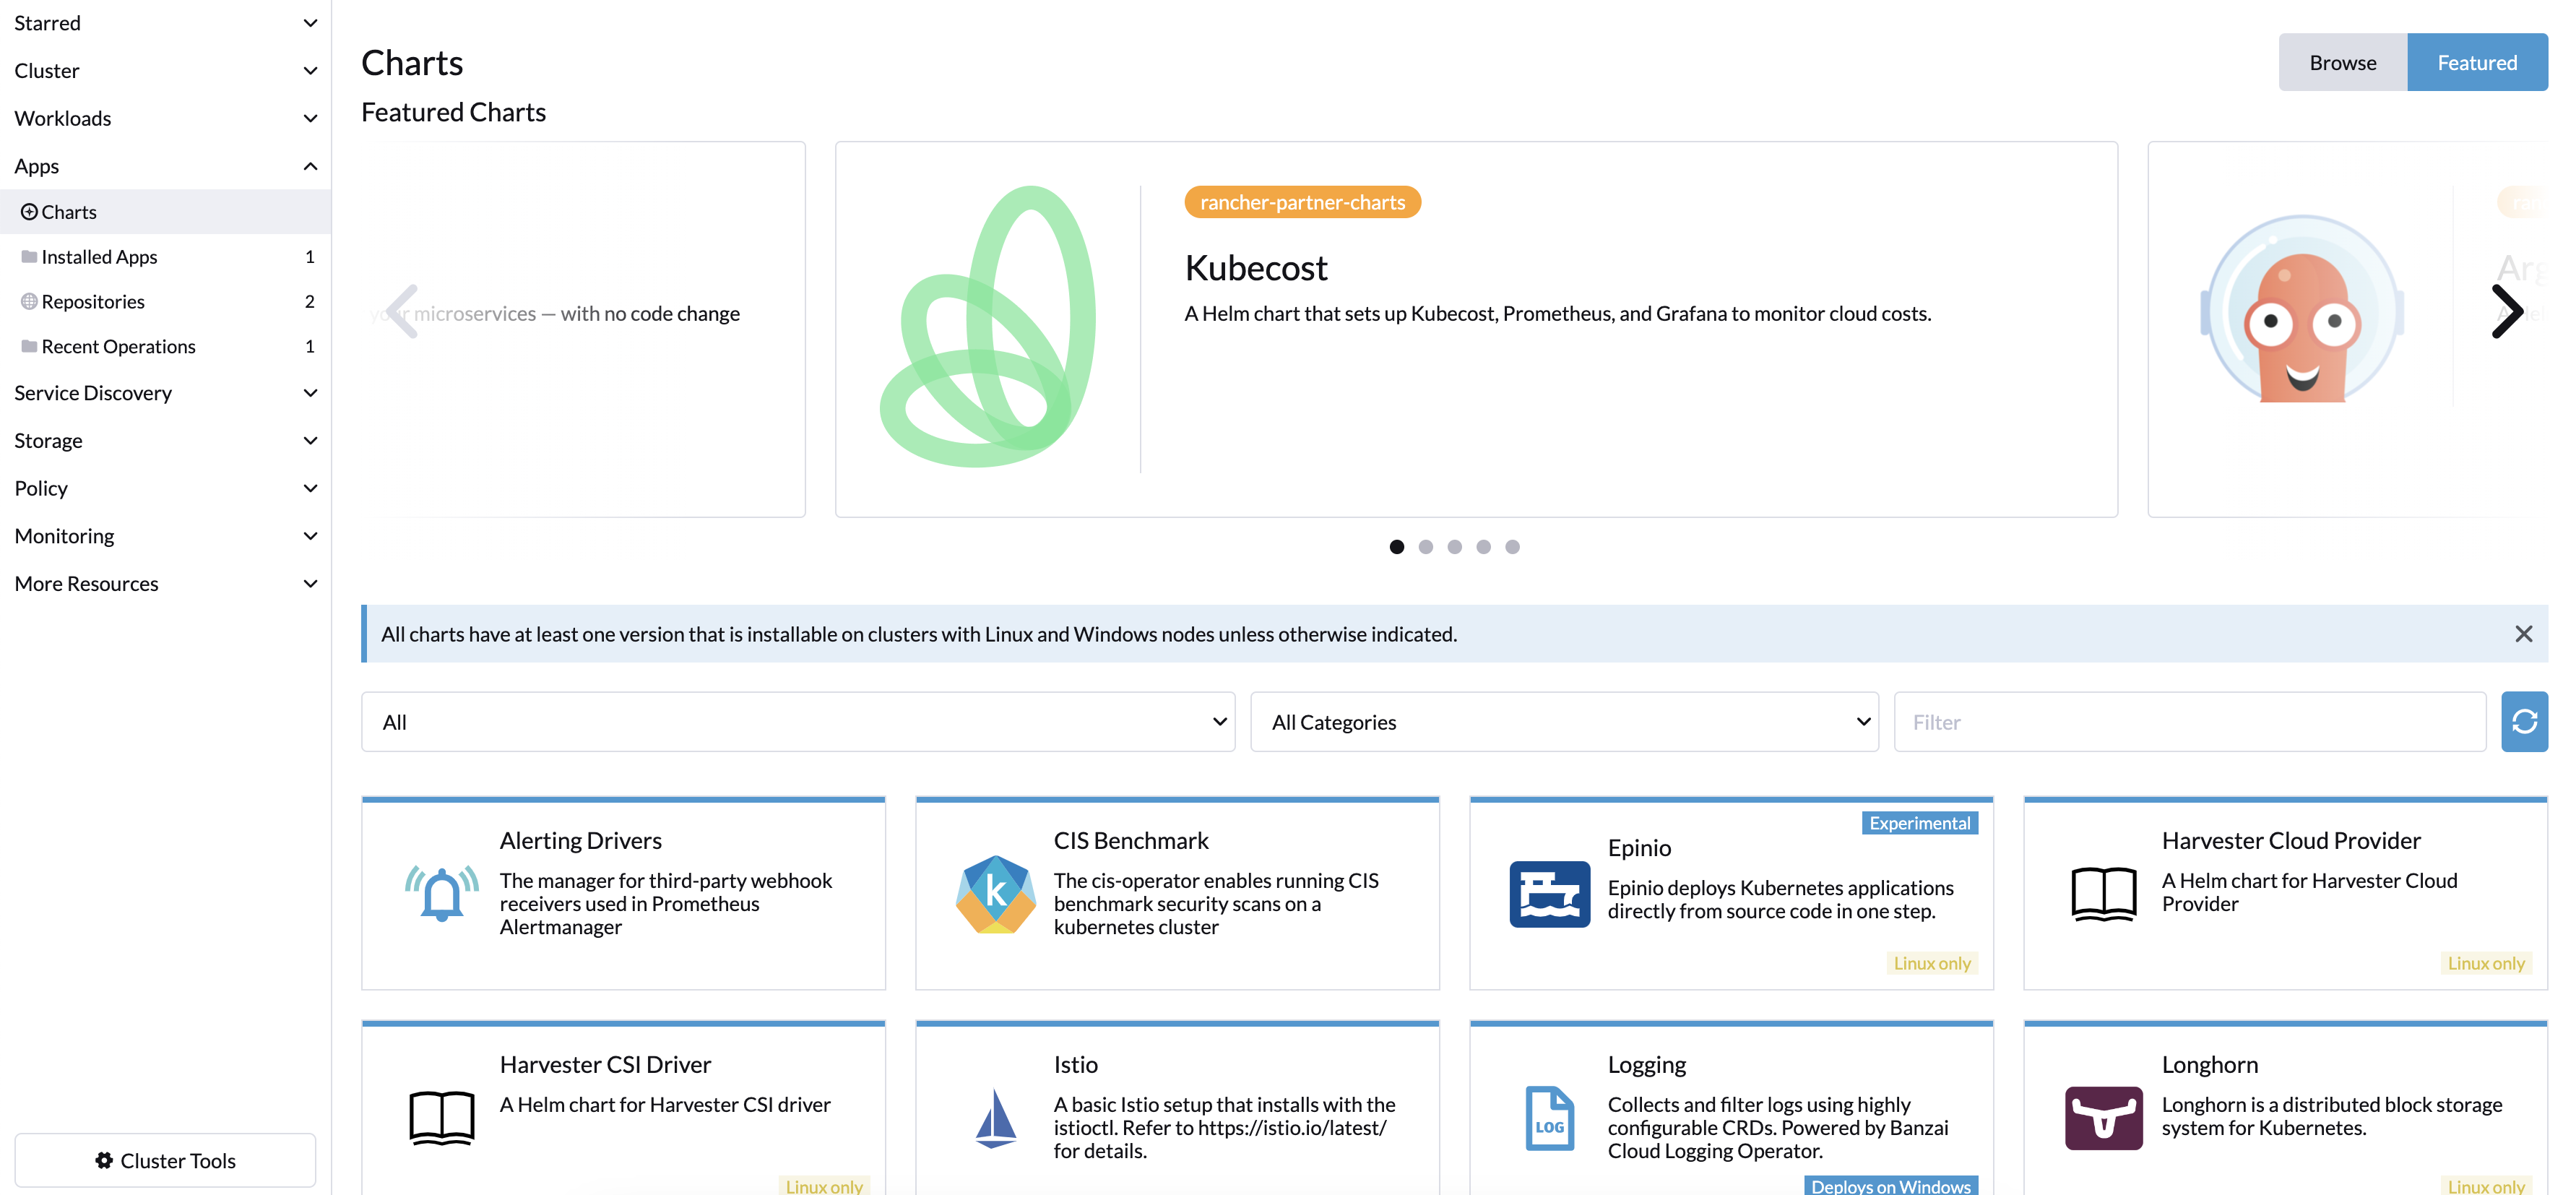Expand the Workloads sidebar section

[x=165, y=118]
